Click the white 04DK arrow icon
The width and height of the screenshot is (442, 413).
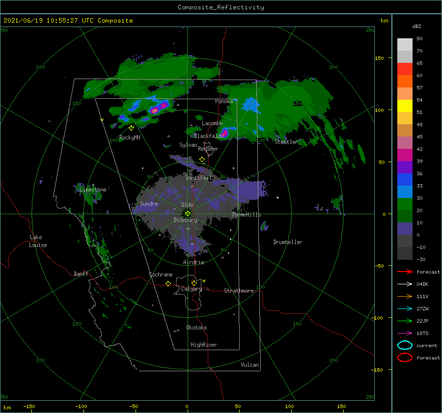pos(405,284)
